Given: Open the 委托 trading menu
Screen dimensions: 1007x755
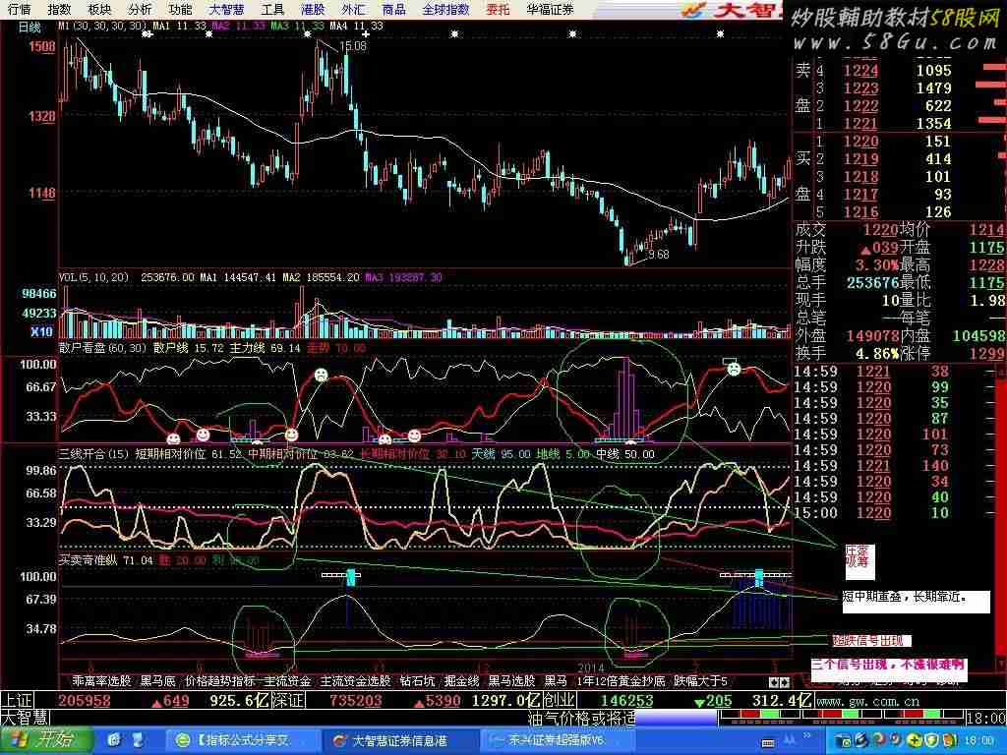Looking at the screenshot, I should 498,9.
